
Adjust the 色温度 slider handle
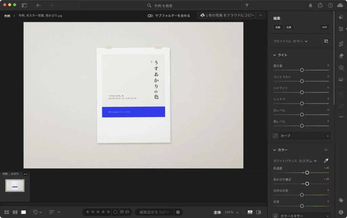(307, 173)
